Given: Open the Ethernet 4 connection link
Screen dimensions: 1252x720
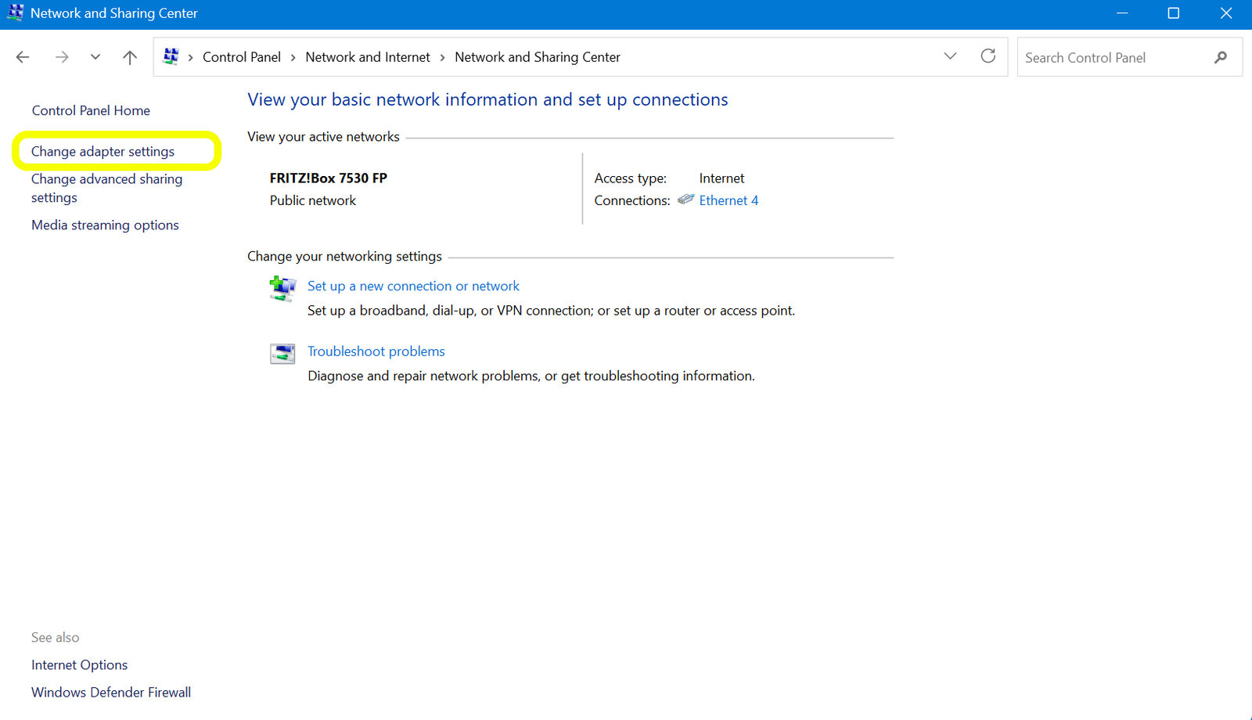Looking at the screenshot, I should click(x=728, y=200).
